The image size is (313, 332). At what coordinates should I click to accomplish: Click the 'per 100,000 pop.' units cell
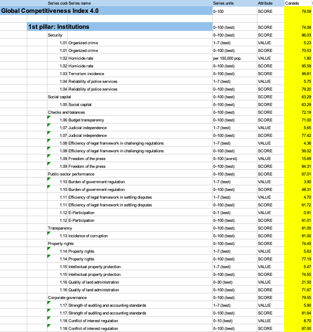[x=235, y=58]
